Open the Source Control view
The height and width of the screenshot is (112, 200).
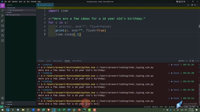coord(2,16)
